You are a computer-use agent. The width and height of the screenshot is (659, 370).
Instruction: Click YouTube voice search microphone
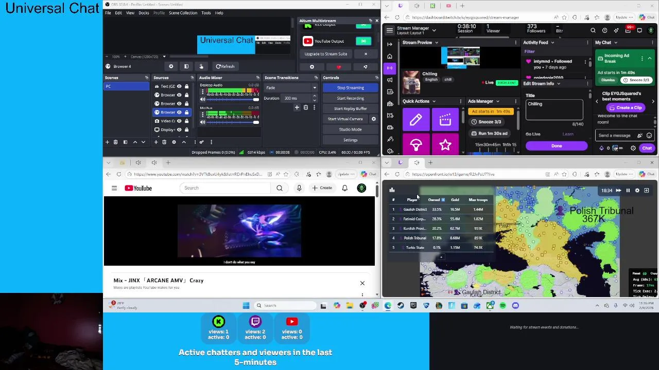pos(299,188)
